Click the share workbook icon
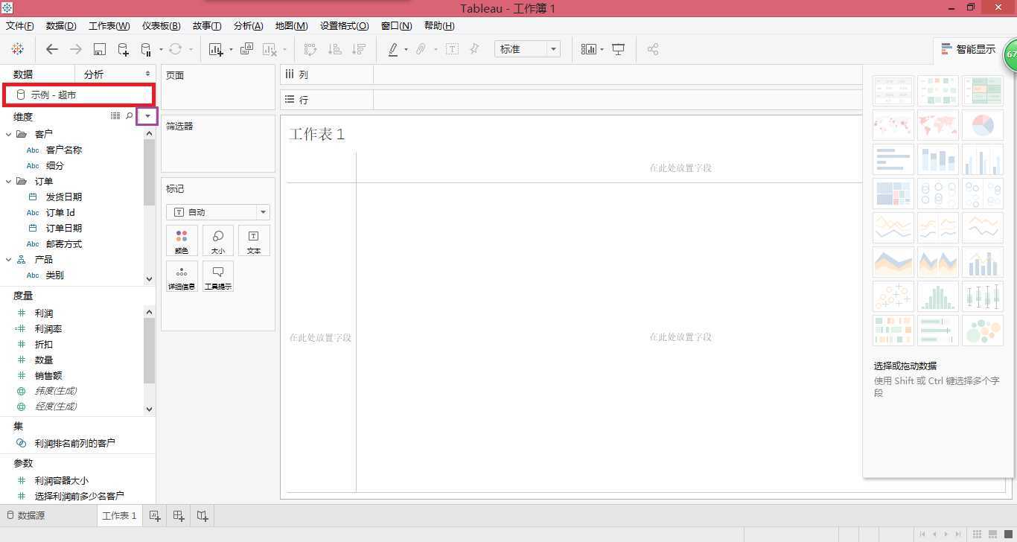The width and height of the screenshot is (1017, 542). [653, 49]
